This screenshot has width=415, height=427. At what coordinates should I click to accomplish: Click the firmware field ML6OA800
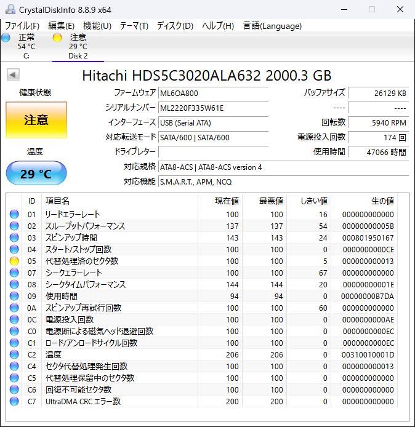(x=213, y=93)
